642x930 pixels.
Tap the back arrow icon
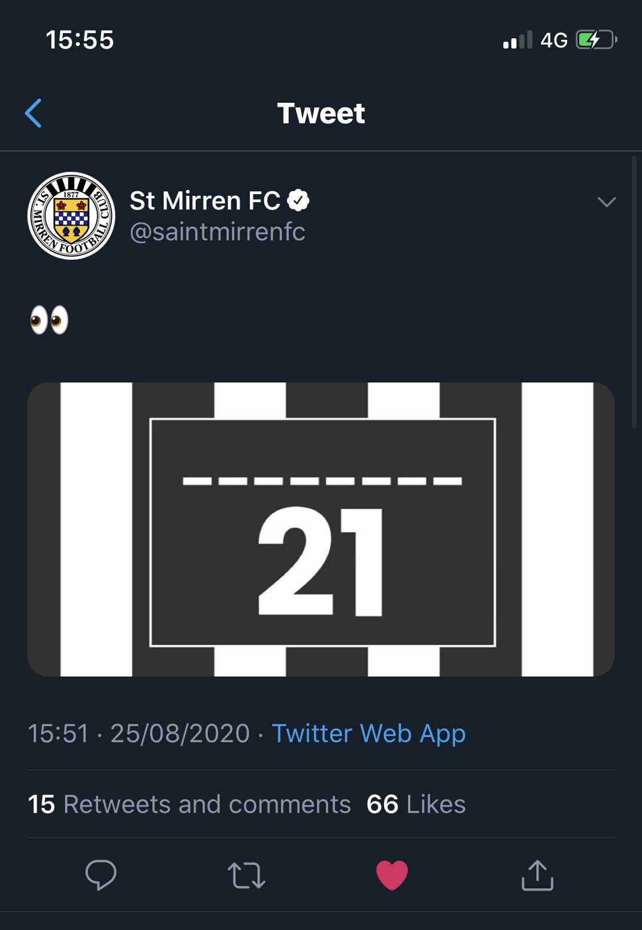point(34,113)
